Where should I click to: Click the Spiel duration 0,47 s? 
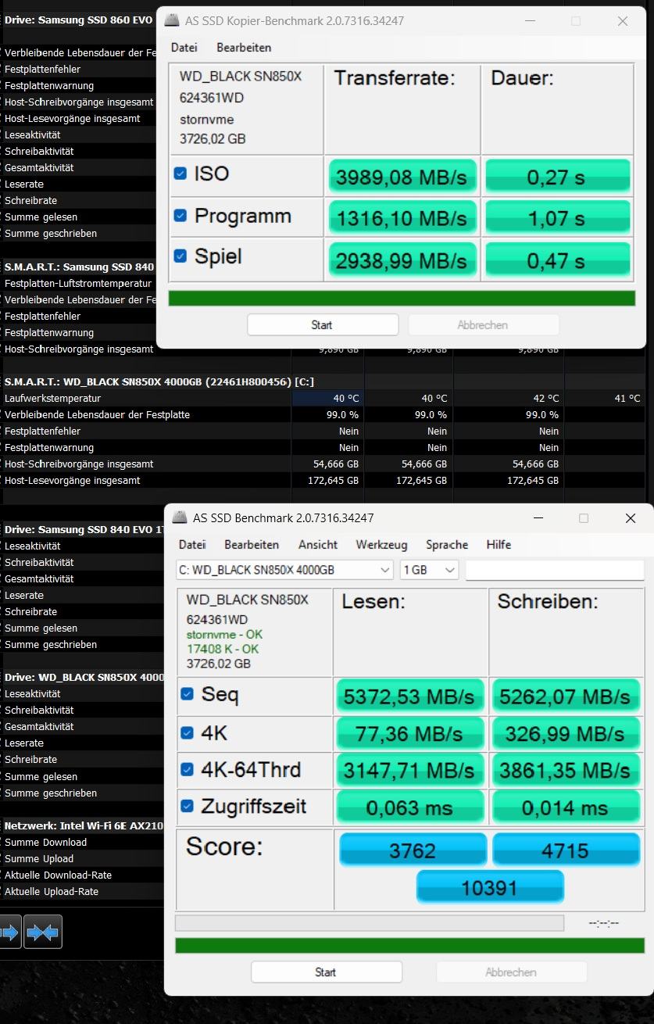[557, 260]
